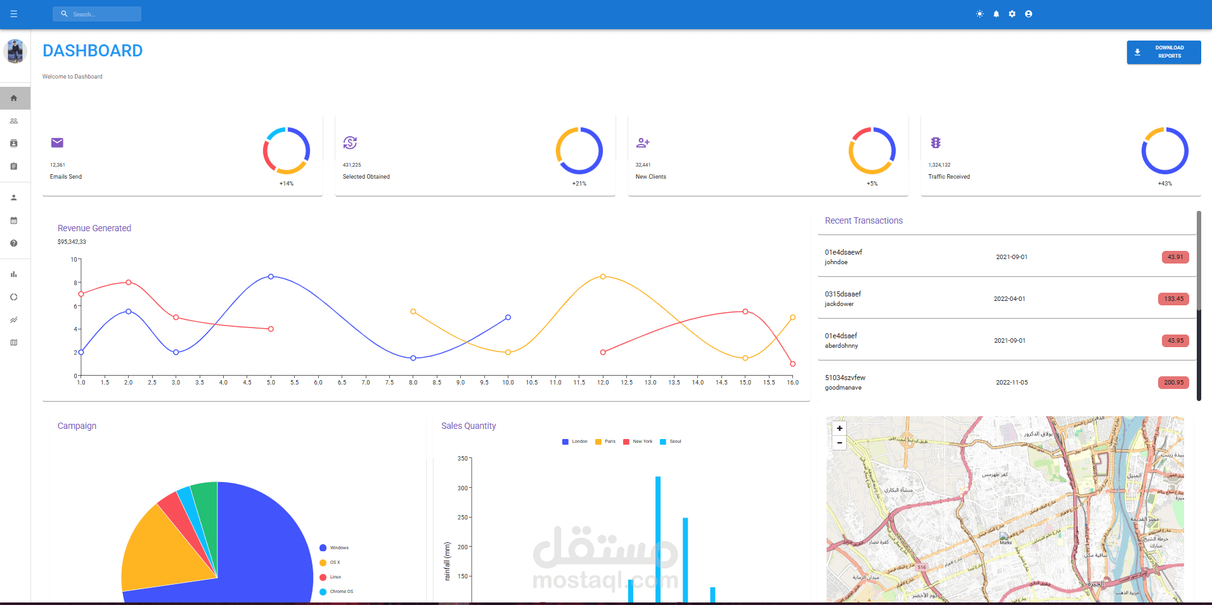This screenshot has width=1212, height=605.
Task: Click the 200.95 amount badge
Action: (x=1173, y=383)
